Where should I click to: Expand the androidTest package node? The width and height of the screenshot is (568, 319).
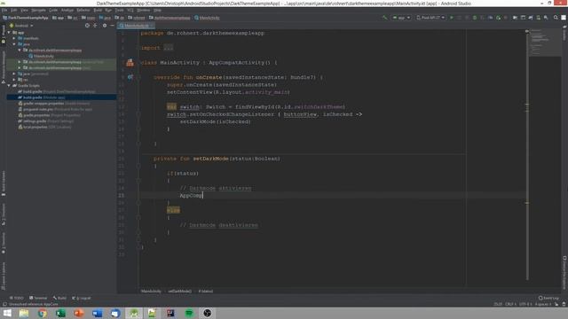(x=20, y=62)
